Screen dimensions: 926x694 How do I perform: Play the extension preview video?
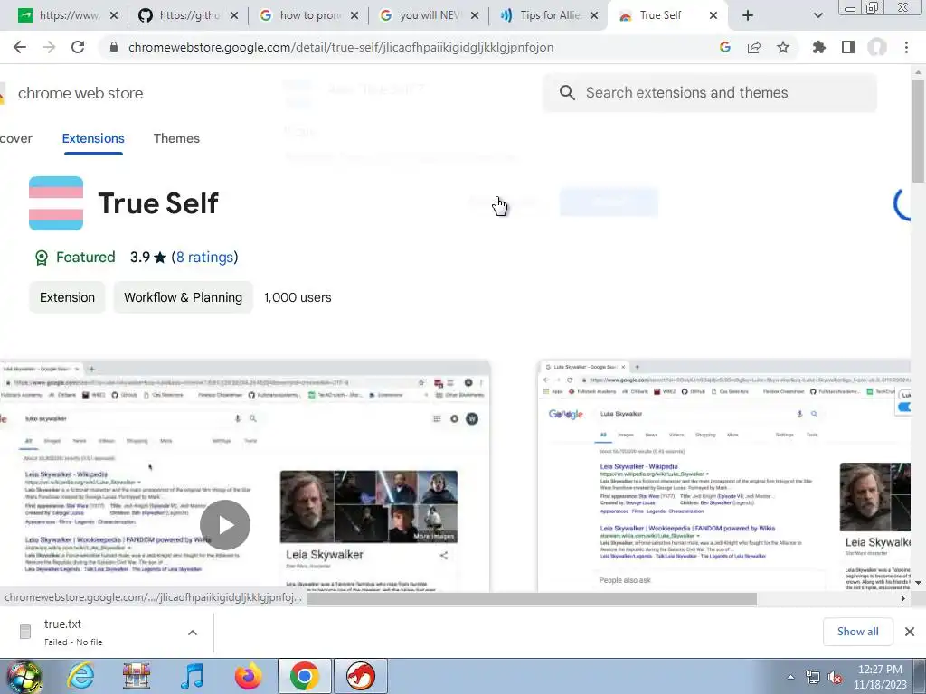[225, 525]
